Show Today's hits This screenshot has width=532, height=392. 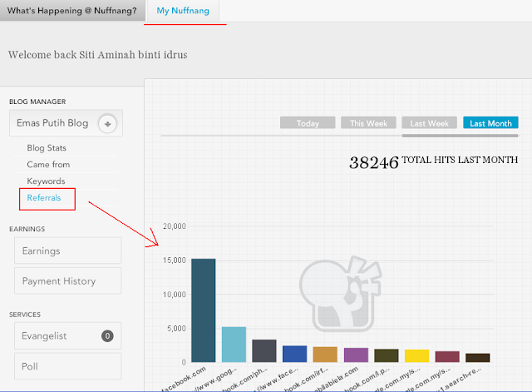(308, 123)
